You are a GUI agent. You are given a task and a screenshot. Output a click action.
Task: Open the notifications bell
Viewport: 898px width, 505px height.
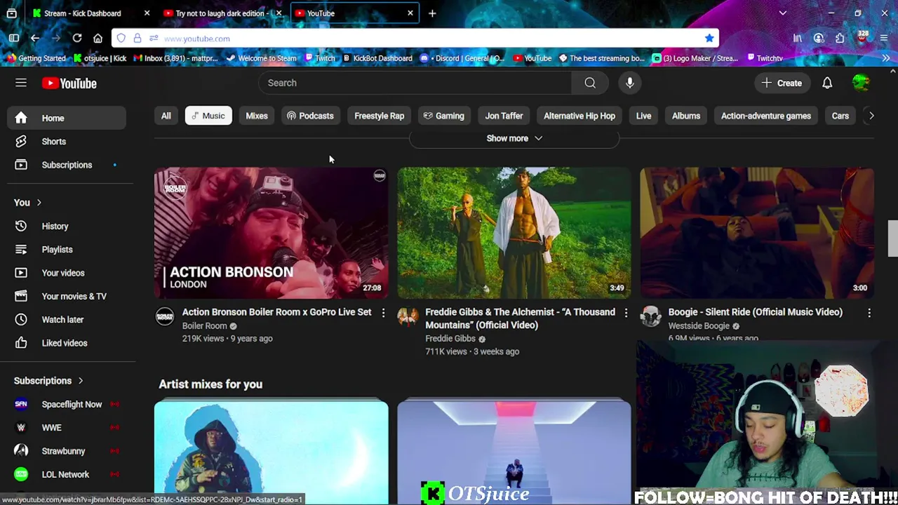coord(827,83)
